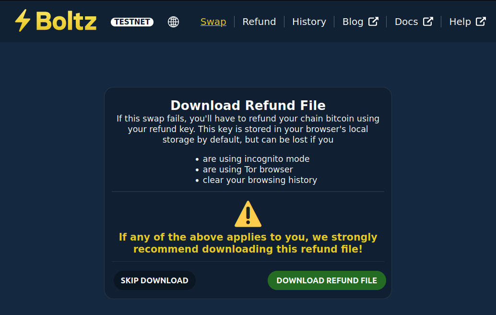Select the Tor browser bullet text
The height and width of the screenshot is (315, 496).
coord(248,170)
